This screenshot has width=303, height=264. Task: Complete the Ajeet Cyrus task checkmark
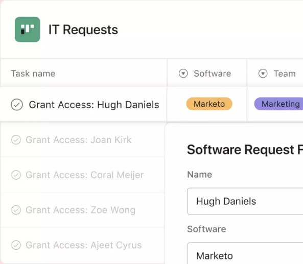pos(16,245)
